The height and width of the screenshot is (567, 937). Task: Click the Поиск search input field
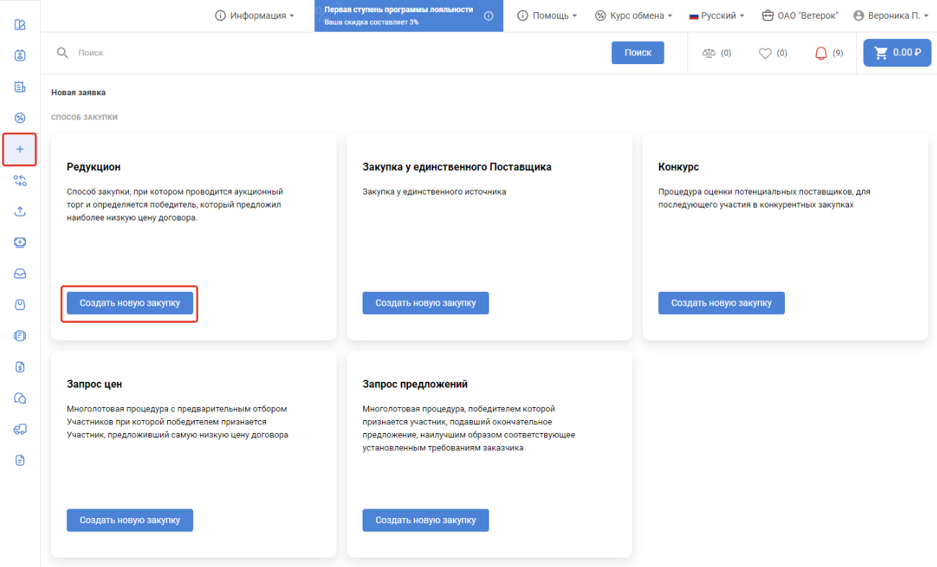[339, 53]
